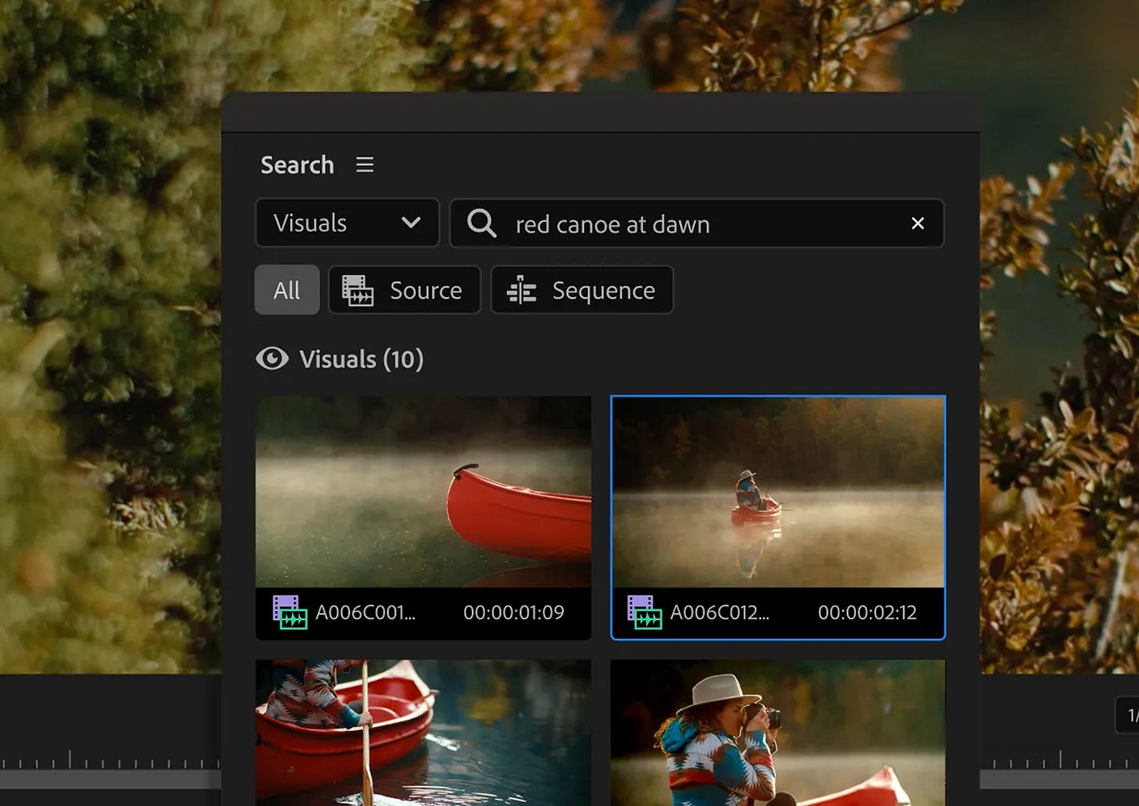The width and height of the screenshot is (1139, 806).
Task: Click the 00:00:01:09 timecode
Action: pos(513,613)
